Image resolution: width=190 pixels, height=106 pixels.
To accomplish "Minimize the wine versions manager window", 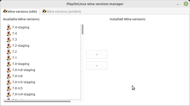I will [x=178, y=4].
